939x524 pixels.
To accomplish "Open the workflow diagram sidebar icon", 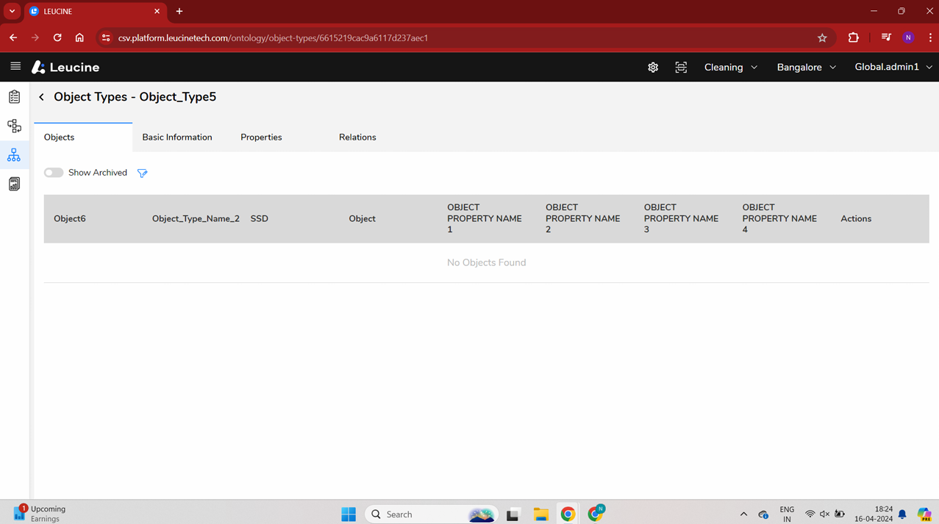I will 14,126.
